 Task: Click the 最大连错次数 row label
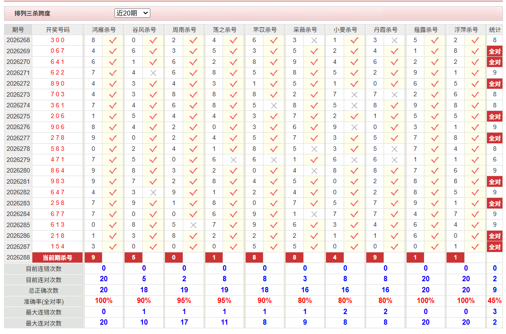[x=43, y=312]
